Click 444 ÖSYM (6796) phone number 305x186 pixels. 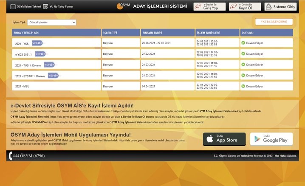[x=29, y=156]
